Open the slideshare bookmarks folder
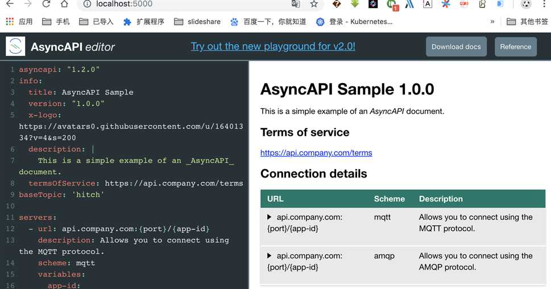Image resolution: width=551 pixels, height=289 pixels. click(x=197, y=22)
